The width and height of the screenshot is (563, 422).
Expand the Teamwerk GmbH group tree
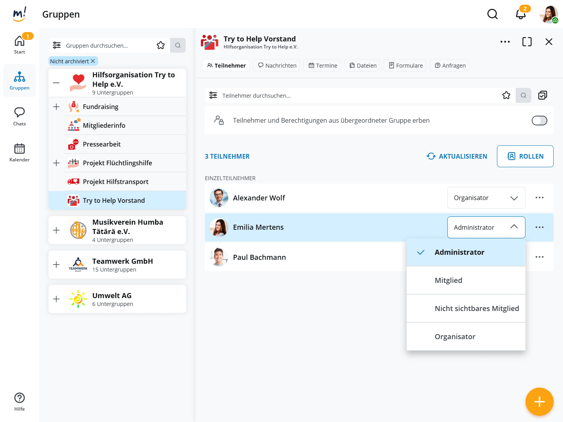click(56, 265)
